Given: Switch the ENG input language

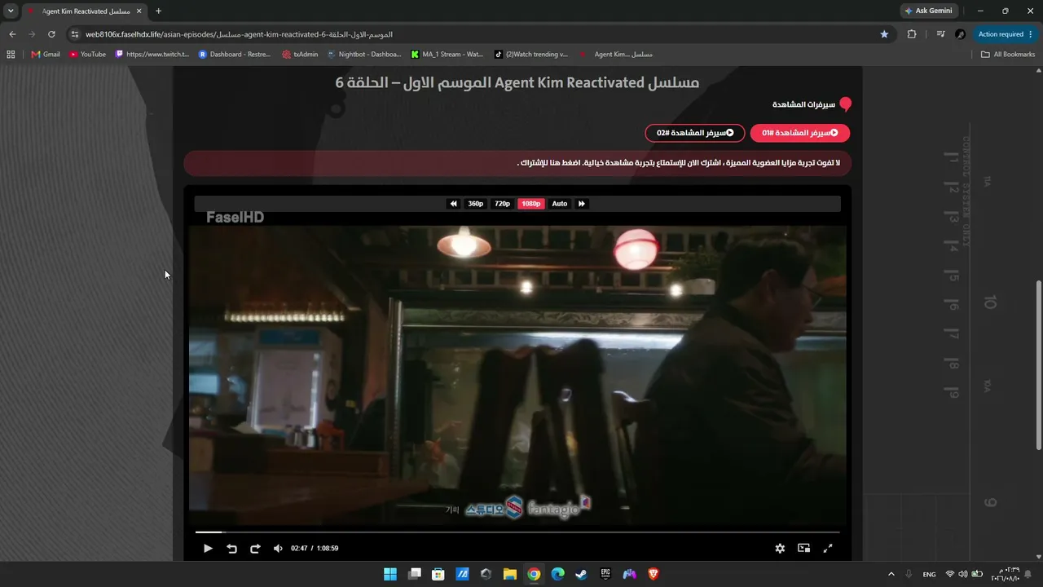Looking at the screenshot, I should point(930,574).
